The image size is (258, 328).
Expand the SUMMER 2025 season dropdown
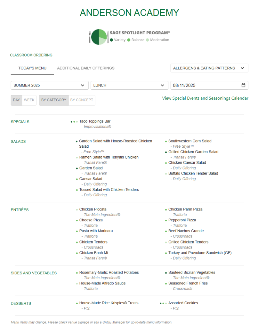(50, 85)
